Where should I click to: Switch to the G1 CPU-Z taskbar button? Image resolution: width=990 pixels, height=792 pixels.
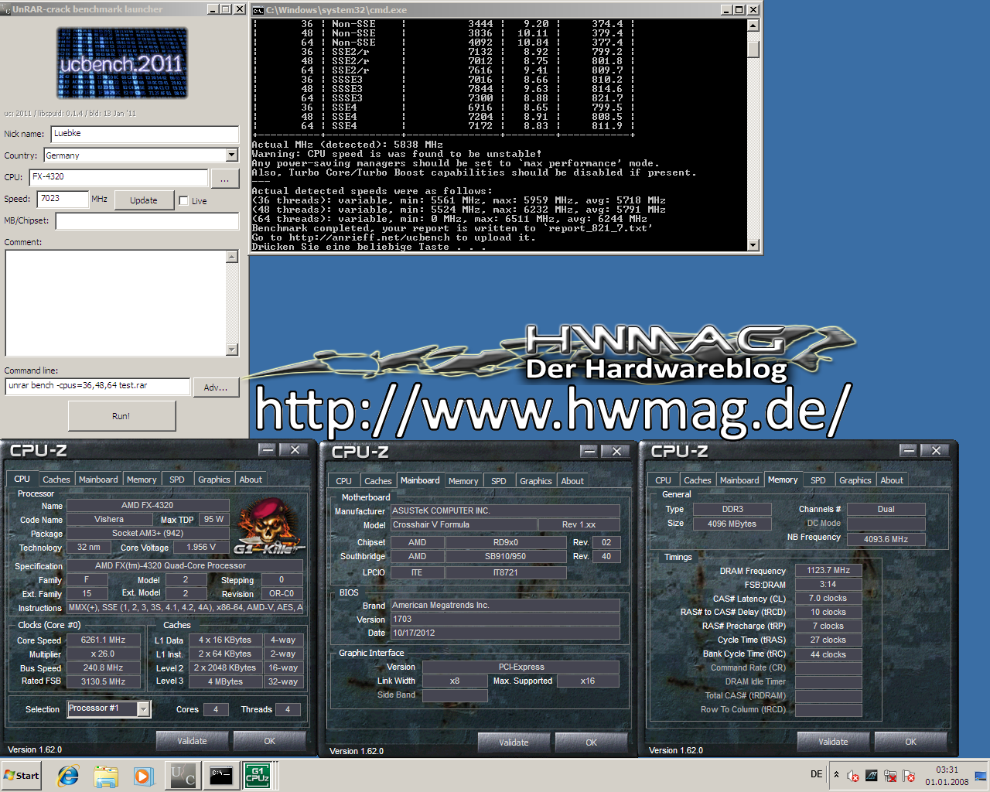258,776
